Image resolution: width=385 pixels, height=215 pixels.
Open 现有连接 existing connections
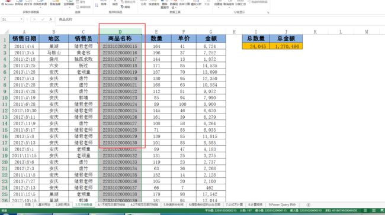point(55,3)
